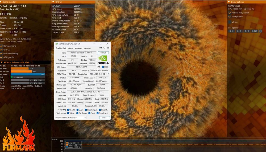Click the Bandwidth value 288.0 GB/s

click(x=101, y=88)
